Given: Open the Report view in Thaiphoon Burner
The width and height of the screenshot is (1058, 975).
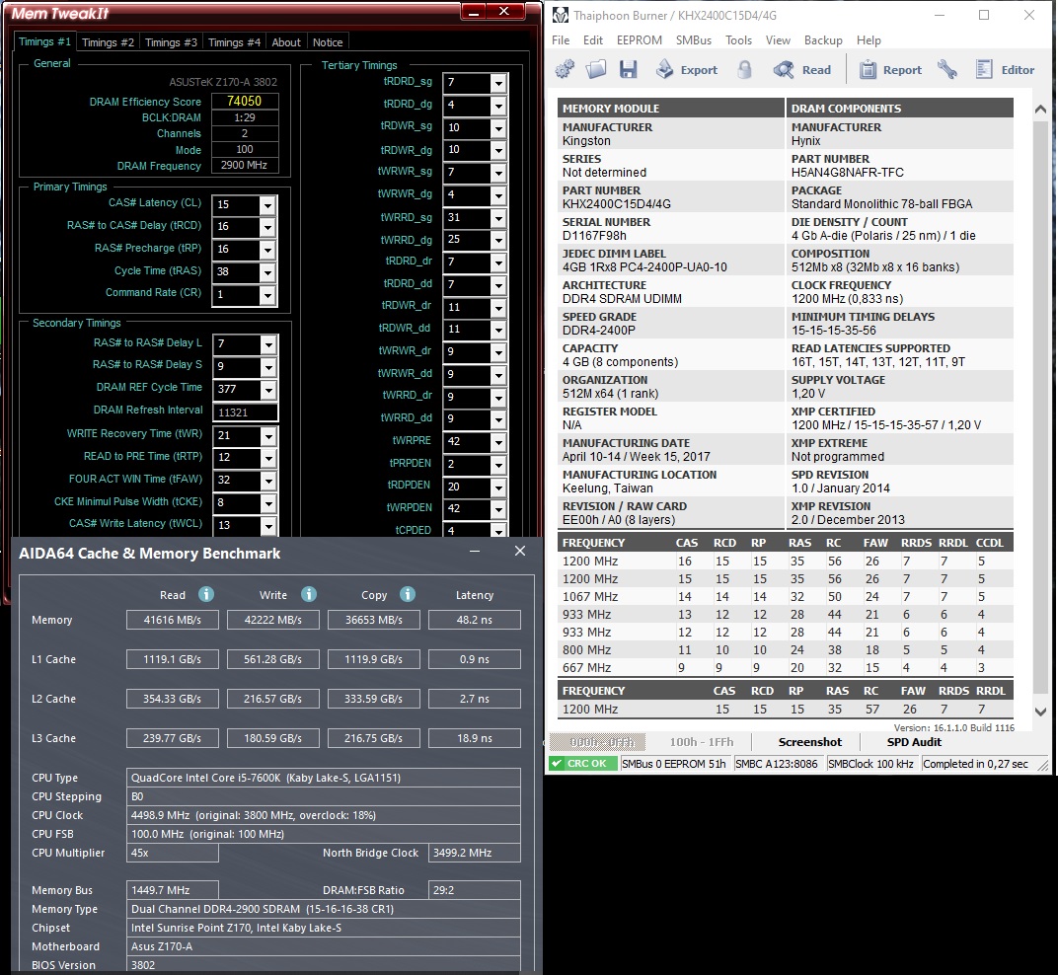Looking at the screenshot, I should pyautogui.click(x=890, y=69).
